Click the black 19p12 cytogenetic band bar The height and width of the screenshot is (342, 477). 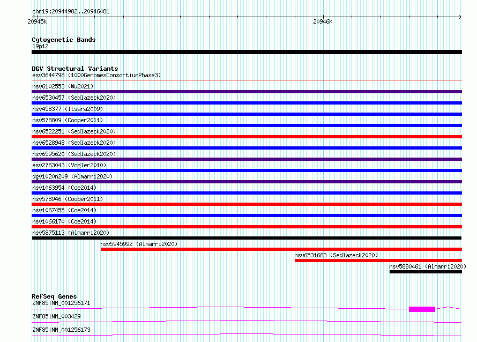(247, 52)
